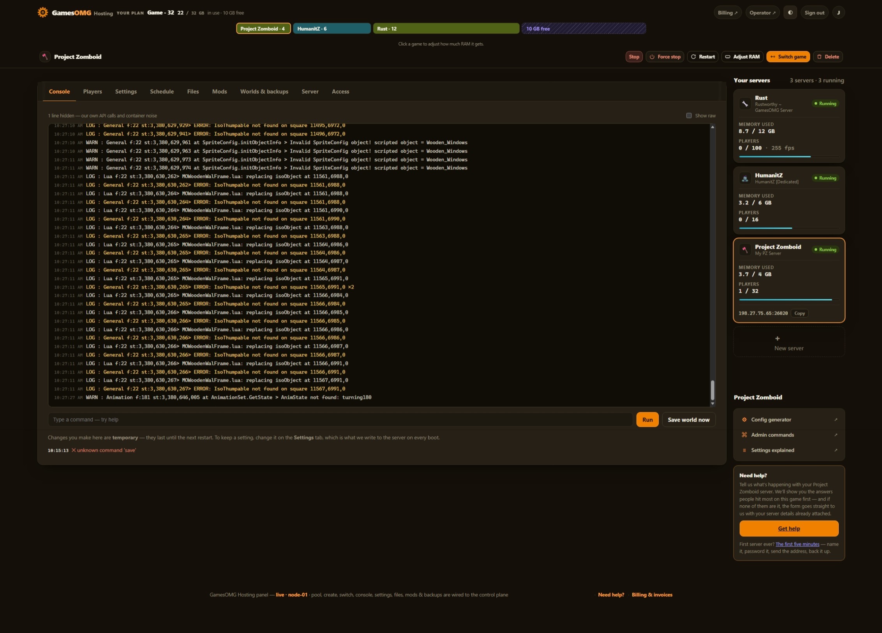Force stop the server
Viewport: 882px width, 633px height.
click(x=665, y=57)
